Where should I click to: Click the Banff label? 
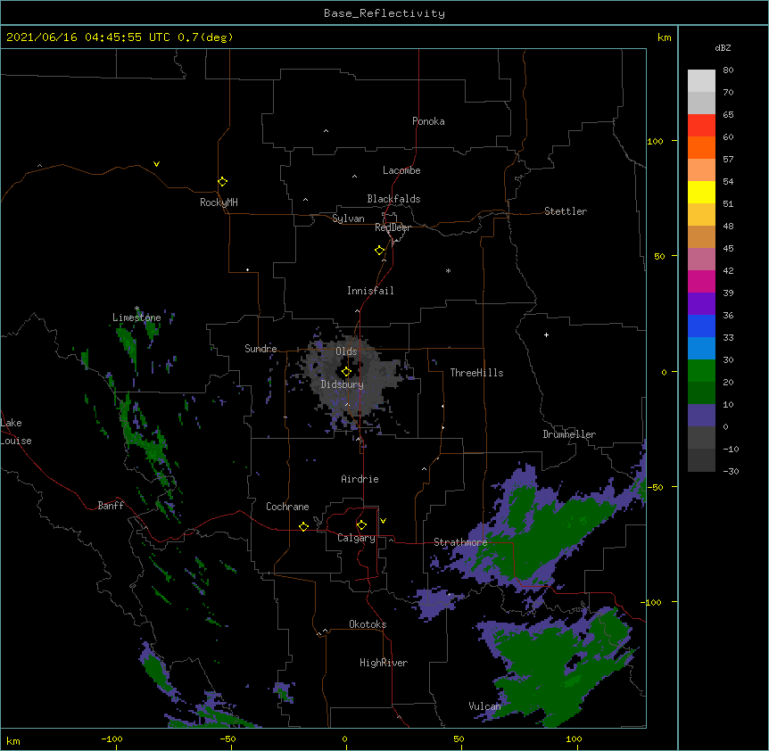point(111,506)
